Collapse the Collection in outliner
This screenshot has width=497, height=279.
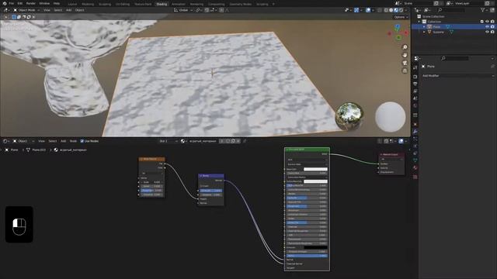click(419, 22)
